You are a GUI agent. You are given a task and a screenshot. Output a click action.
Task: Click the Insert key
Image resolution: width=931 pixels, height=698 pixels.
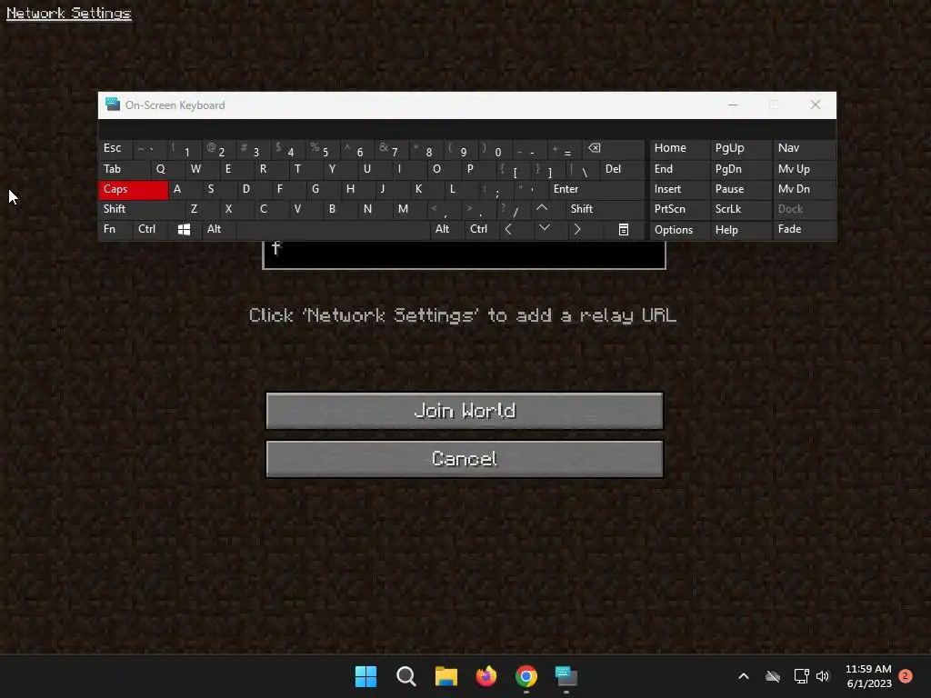click(679, 189)
